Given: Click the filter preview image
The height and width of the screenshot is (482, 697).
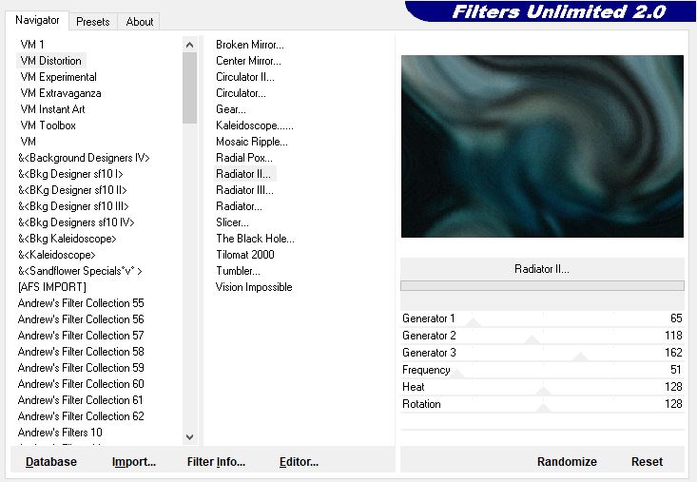Looking at the screenshot, I should (542, 146).
